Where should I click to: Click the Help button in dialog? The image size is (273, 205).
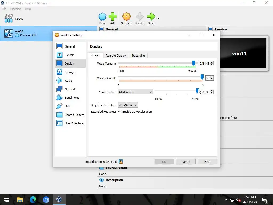pyautogui.click(x=207, y=161)
